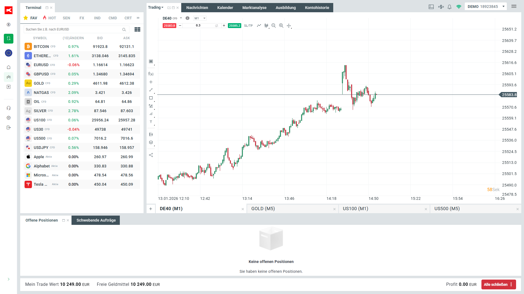This screenshot has width=524, height=294.
Task: Select the Tesla row in watchlist
Action: point(82,184)
